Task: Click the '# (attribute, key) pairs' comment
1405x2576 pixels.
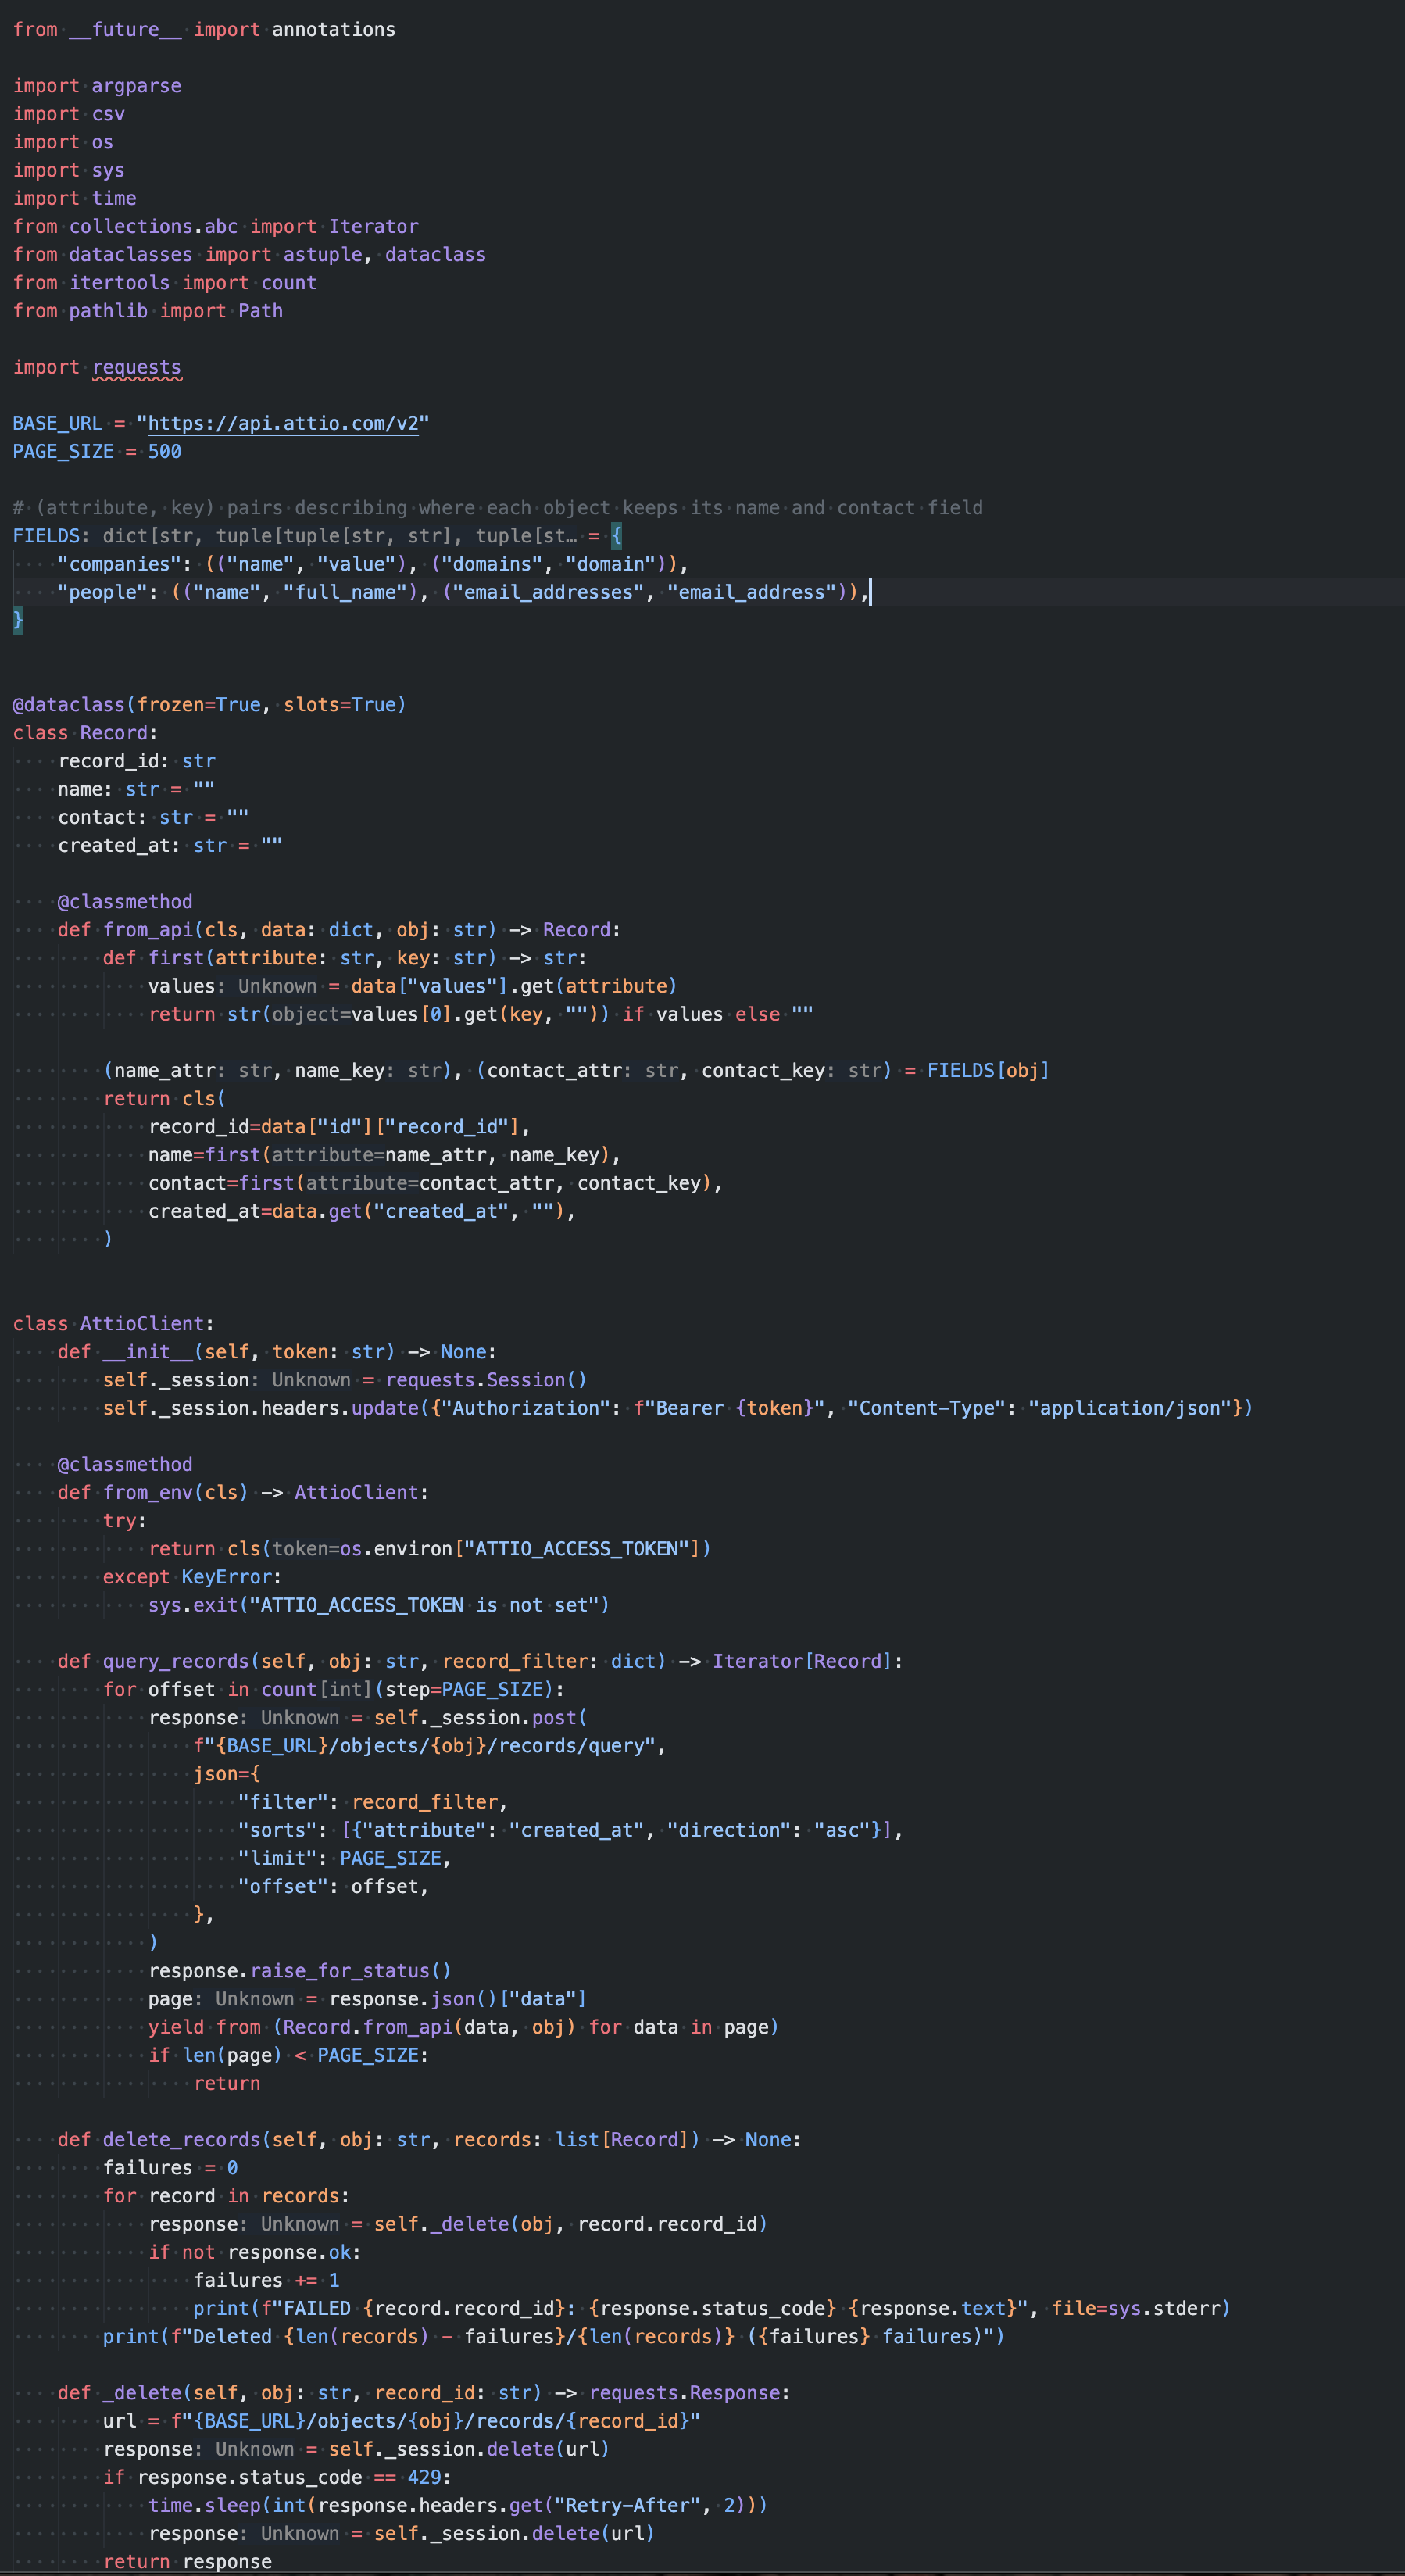Action: tap(498, 507)
